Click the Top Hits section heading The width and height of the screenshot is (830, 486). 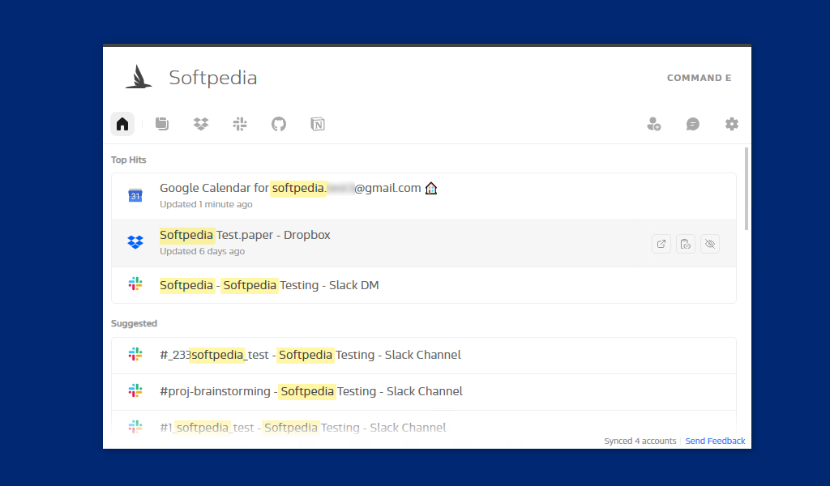pyautogui.click(x=129, y=160)
